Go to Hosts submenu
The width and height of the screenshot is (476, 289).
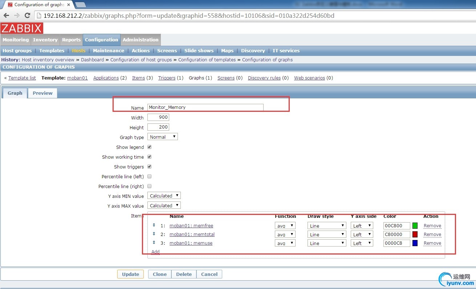point(78,50)
